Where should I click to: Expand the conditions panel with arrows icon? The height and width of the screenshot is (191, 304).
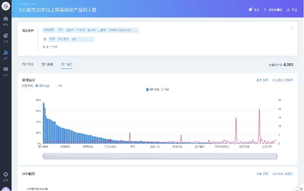click(x=291, y=28)
